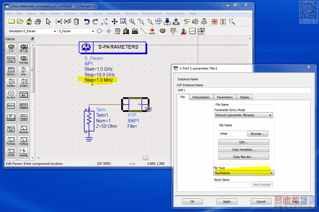Viewport: 319px width, 212px height.
Task: Select the Insert Wire tool
Action: [144, 31]
